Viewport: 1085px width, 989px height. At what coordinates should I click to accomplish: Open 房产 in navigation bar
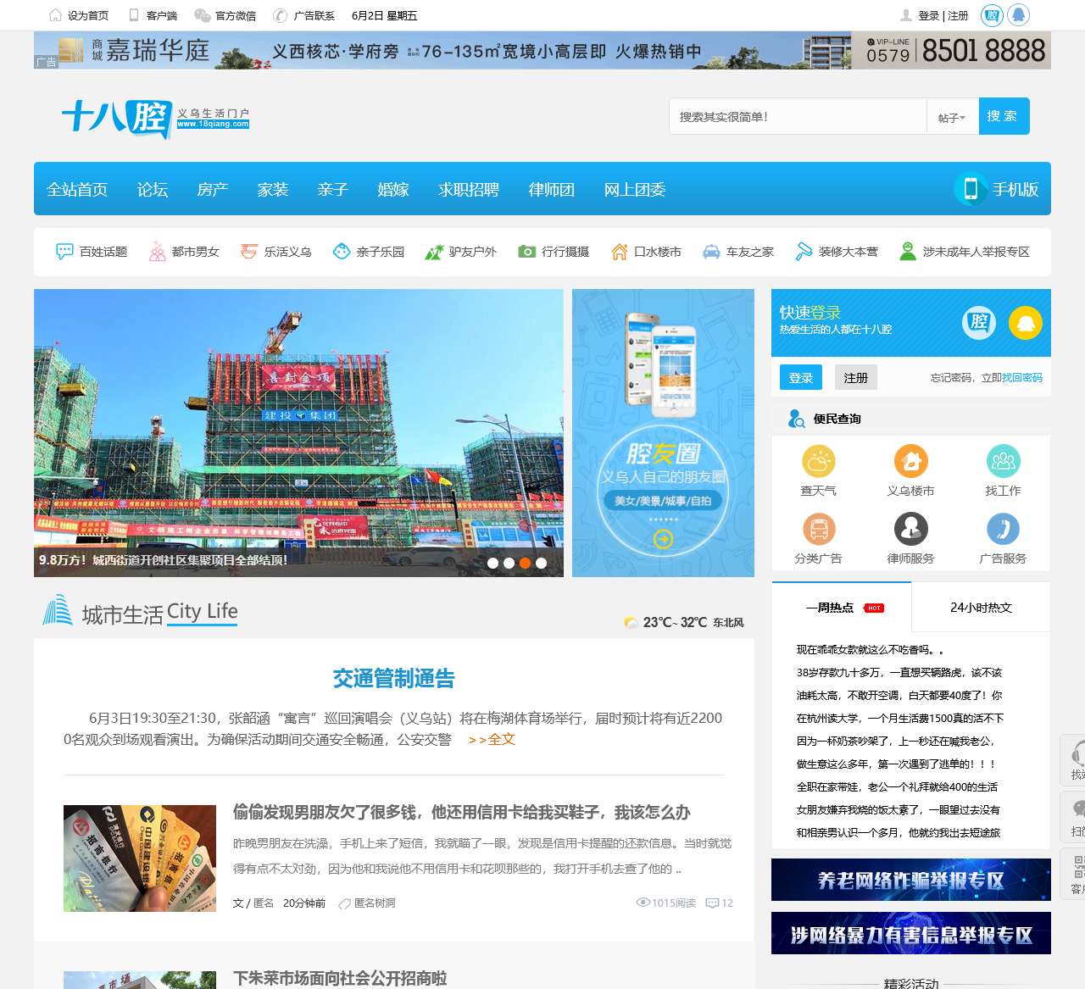pos(213,190)
